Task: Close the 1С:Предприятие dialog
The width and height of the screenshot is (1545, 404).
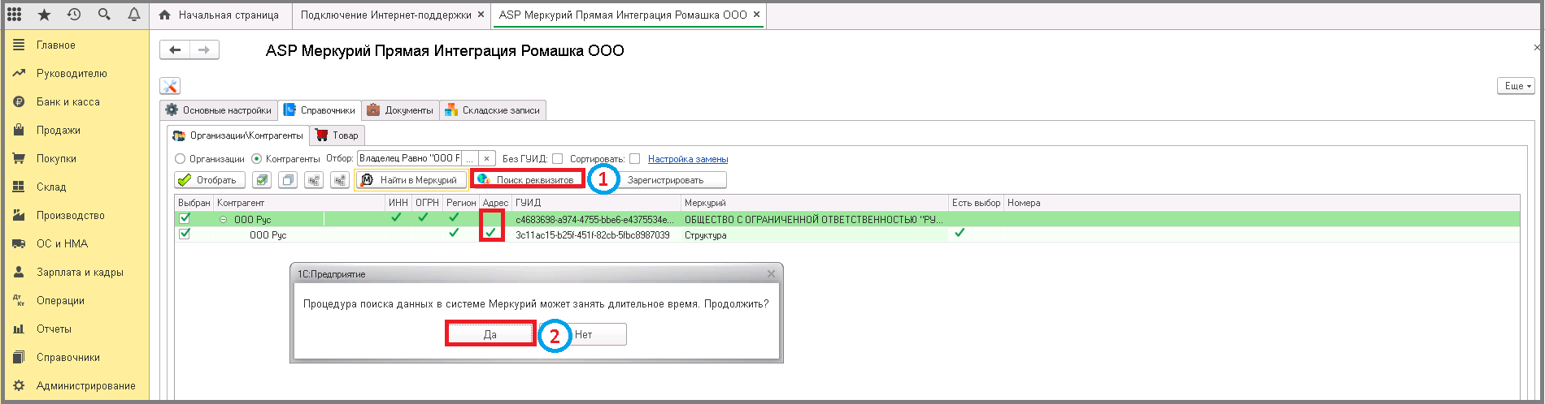Action: [x=771, y=274]
